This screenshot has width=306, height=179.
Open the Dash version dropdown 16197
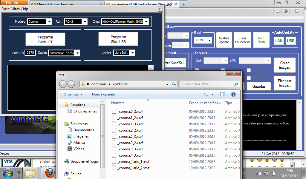(x=209, y=40)
